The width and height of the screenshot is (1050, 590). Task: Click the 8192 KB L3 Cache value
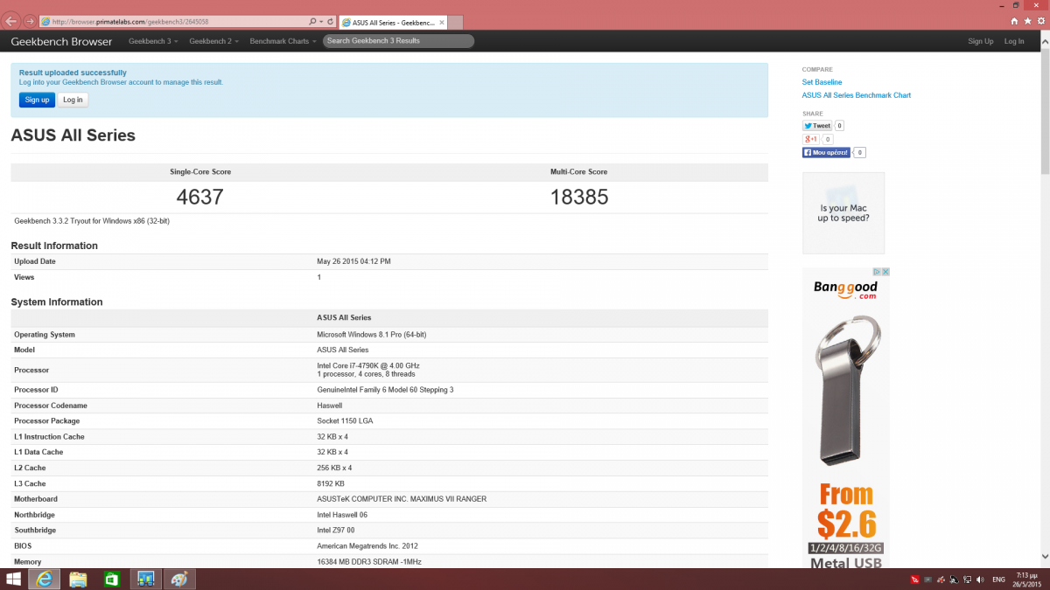coord(331,483)
